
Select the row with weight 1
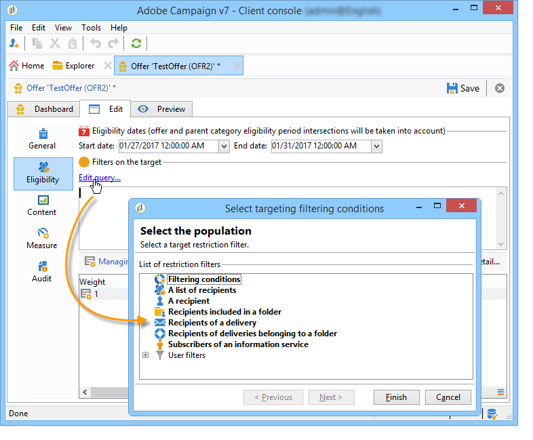(x=104, y=294)
